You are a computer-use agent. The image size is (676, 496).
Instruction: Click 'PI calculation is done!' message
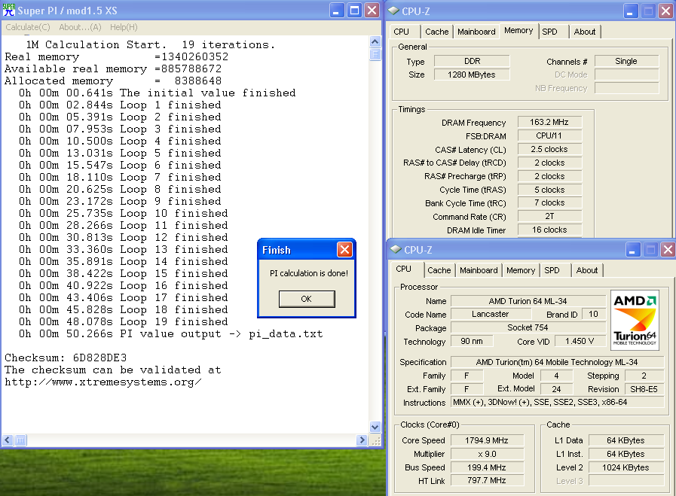pos(309,273)
